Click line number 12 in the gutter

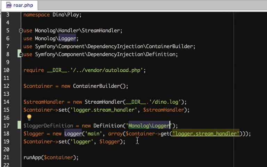click(x=6, y=86)
